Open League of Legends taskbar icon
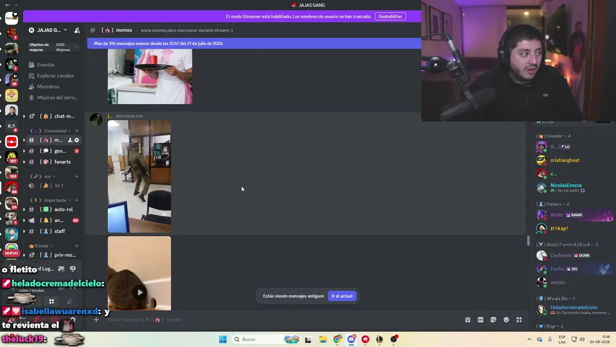616x347 pixels. (x=380, y=339)
